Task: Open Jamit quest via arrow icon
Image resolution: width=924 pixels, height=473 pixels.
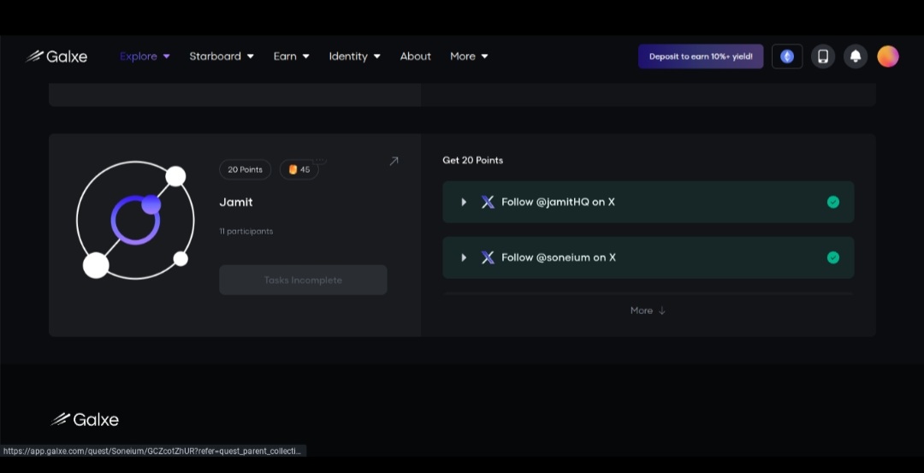Action: [394, 161]
